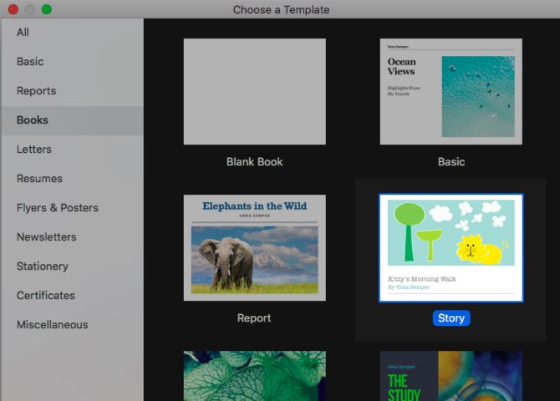Click the highlighted Story label

[x=451, y=317]
